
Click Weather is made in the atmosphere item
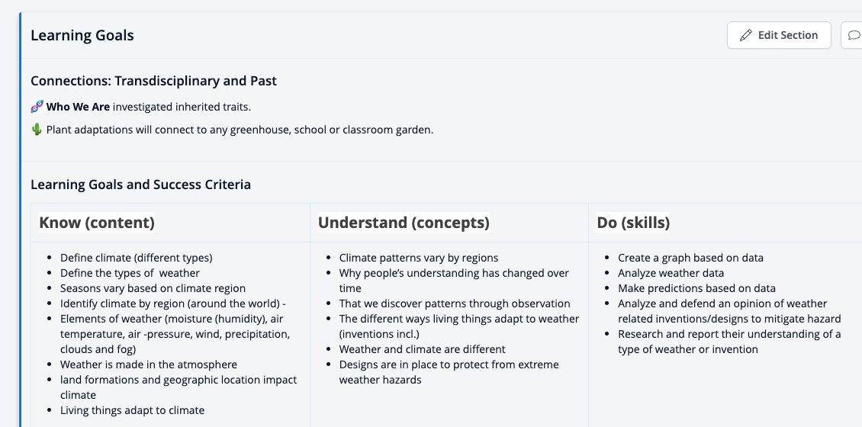149,364
